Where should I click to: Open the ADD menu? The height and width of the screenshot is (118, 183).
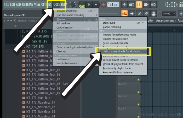pos(19,4)
